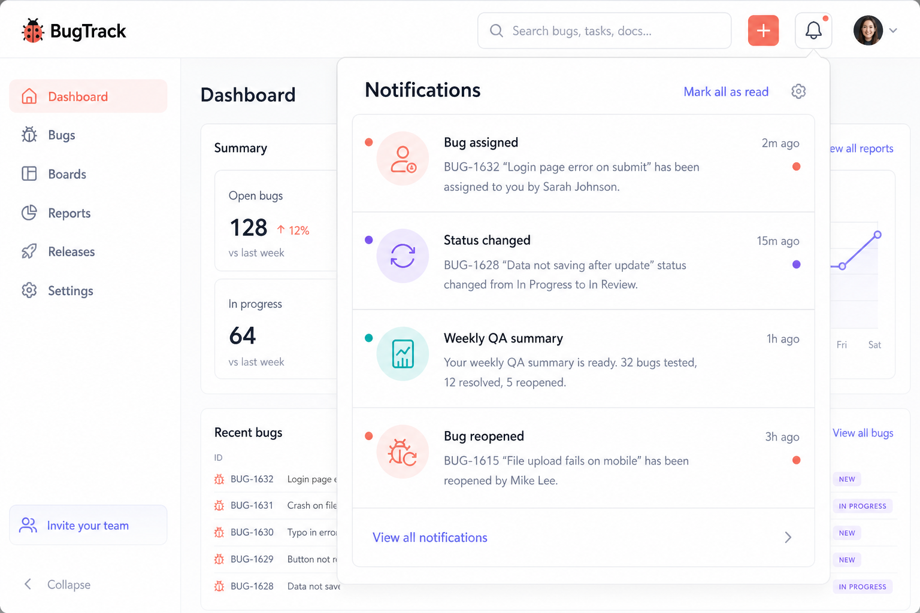Click bug icon beside BUG-1628 row
The width and height of the screenshot is (920, 613).
[219, 586]
